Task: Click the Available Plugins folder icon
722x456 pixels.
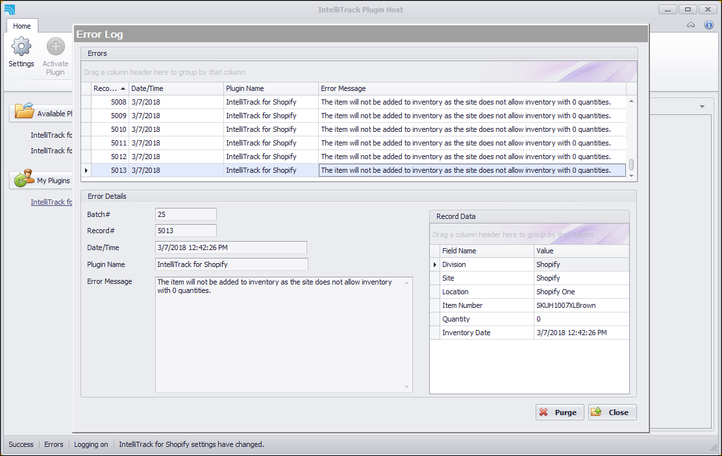Action: tap(24, 111)
